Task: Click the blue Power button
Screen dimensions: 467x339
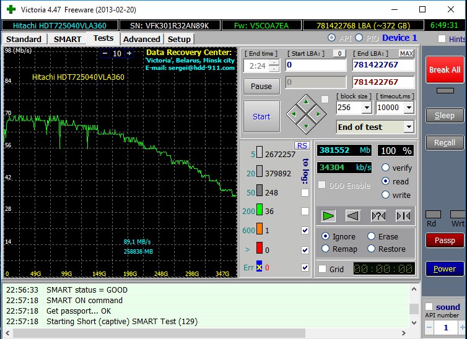Action: point(445,269)
